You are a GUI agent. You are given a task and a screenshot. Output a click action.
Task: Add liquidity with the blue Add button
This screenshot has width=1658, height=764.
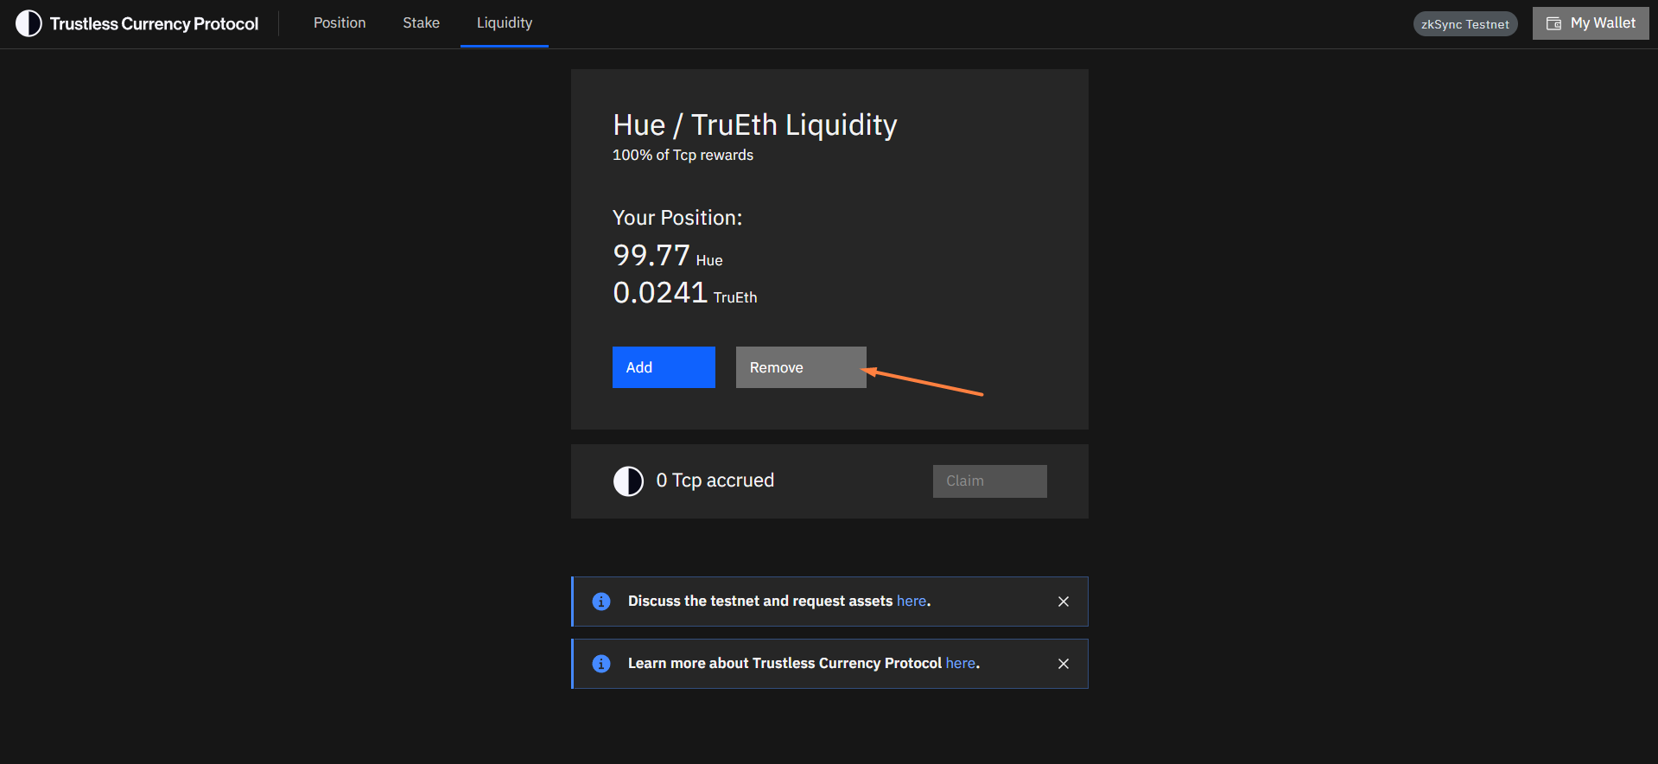click(664, 367)
